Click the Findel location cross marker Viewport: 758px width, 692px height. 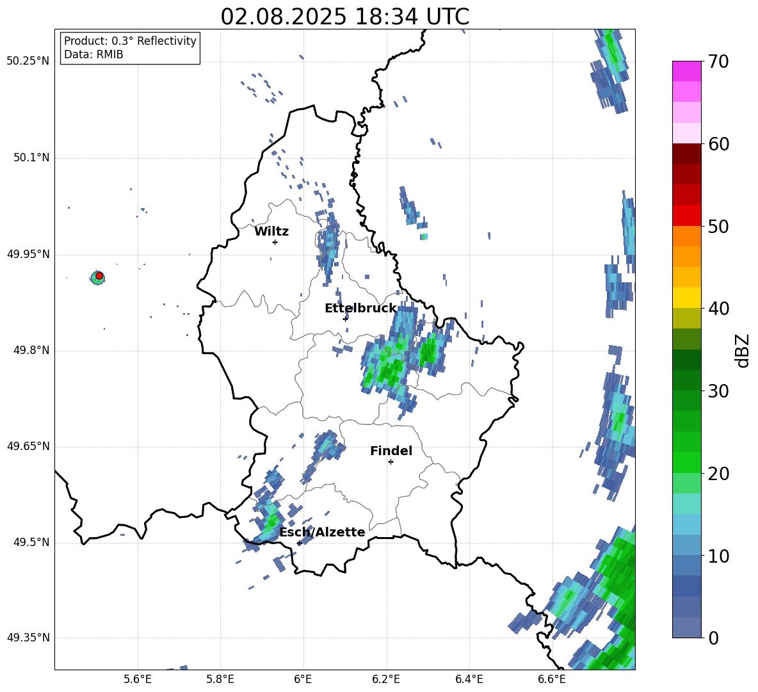391,462
